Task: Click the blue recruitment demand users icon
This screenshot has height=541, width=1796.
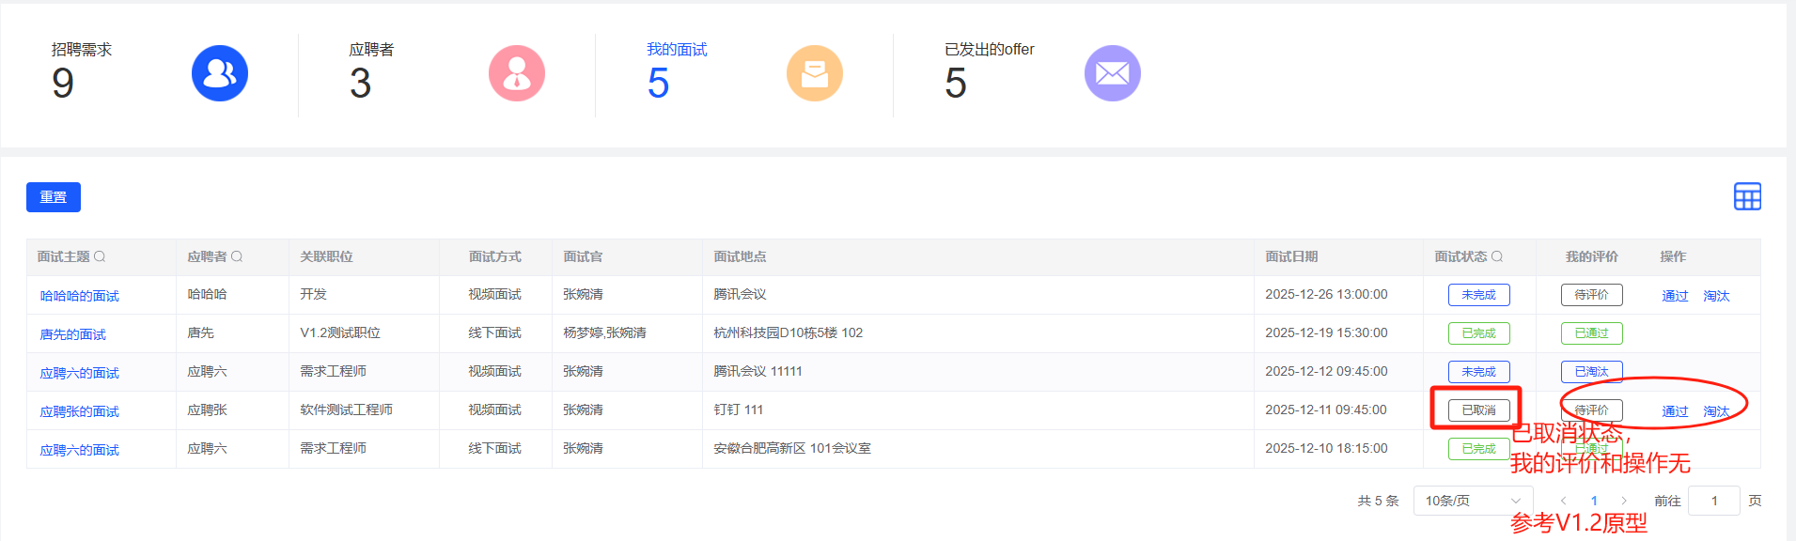Action: point(220,73)
